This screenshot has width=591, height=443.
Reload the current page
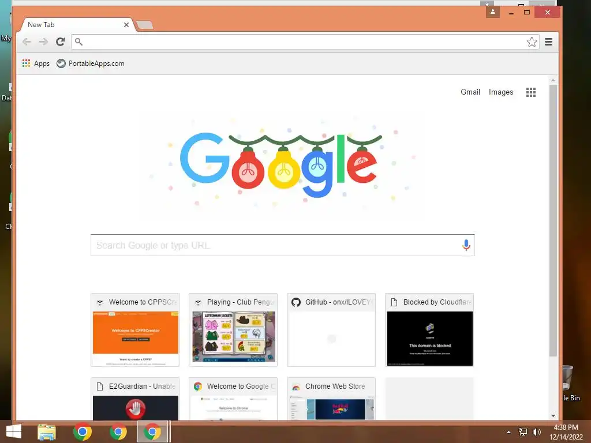click(x=60, y=42)
